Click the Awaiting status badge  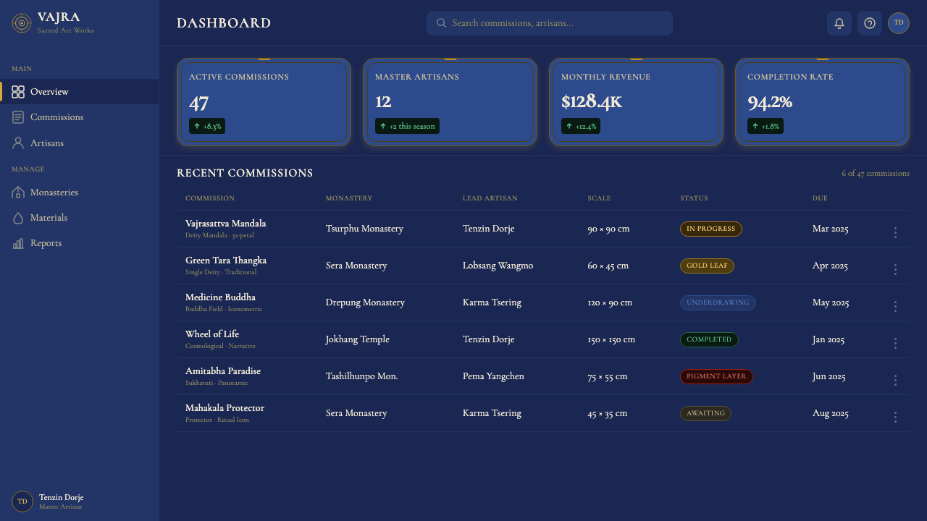705,413
